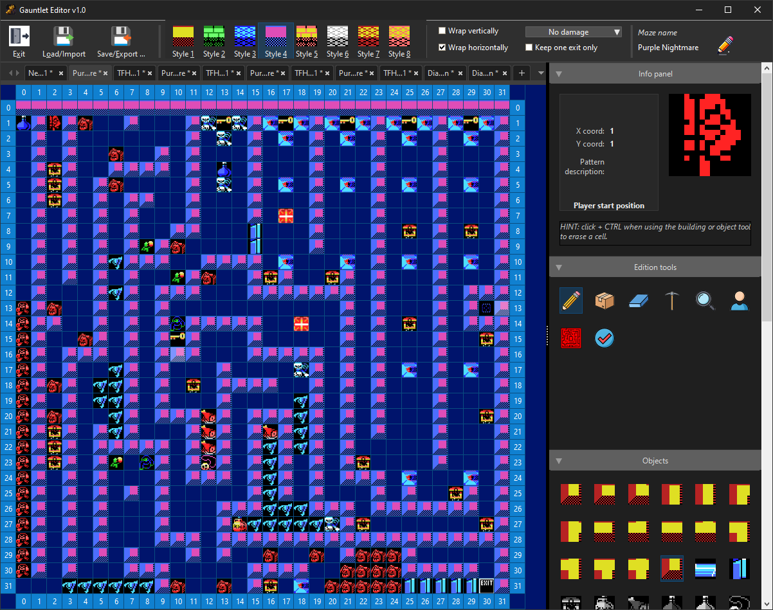773x610 pixels.
Task: Click the Player start position label
Action: 609,206
